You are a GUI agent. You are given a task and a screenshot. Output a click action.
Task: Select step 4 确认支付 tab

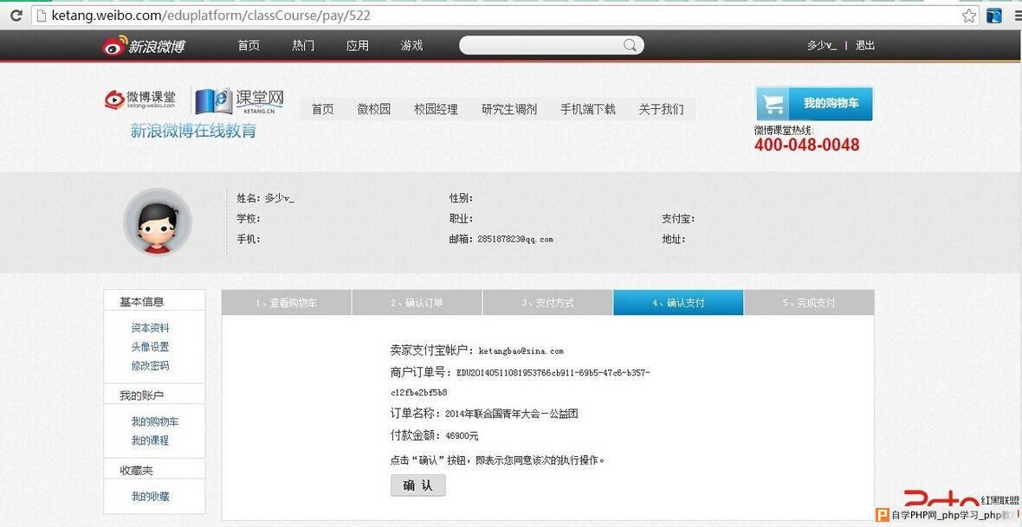coord(678,303)
